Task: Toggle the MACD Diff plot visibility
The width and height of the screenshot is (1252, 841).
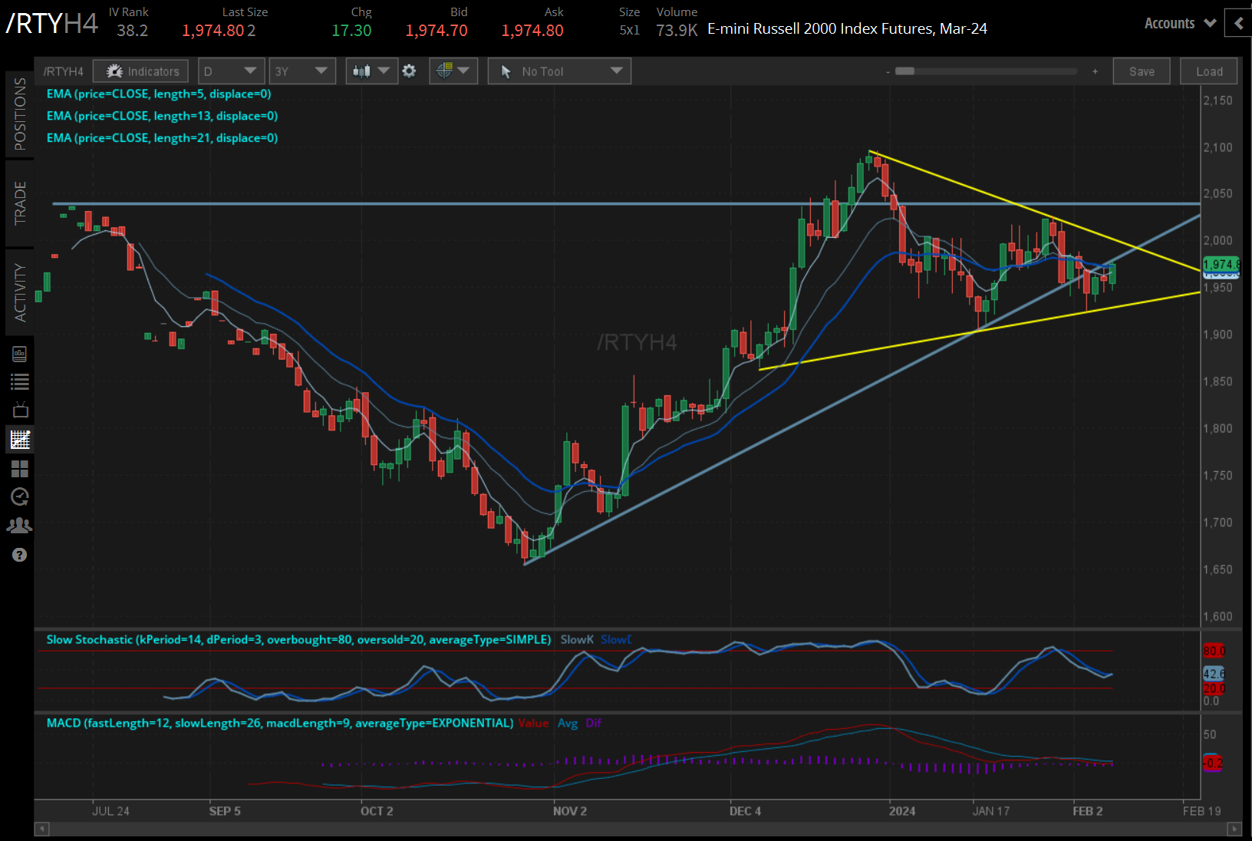Action: point(593,723)
